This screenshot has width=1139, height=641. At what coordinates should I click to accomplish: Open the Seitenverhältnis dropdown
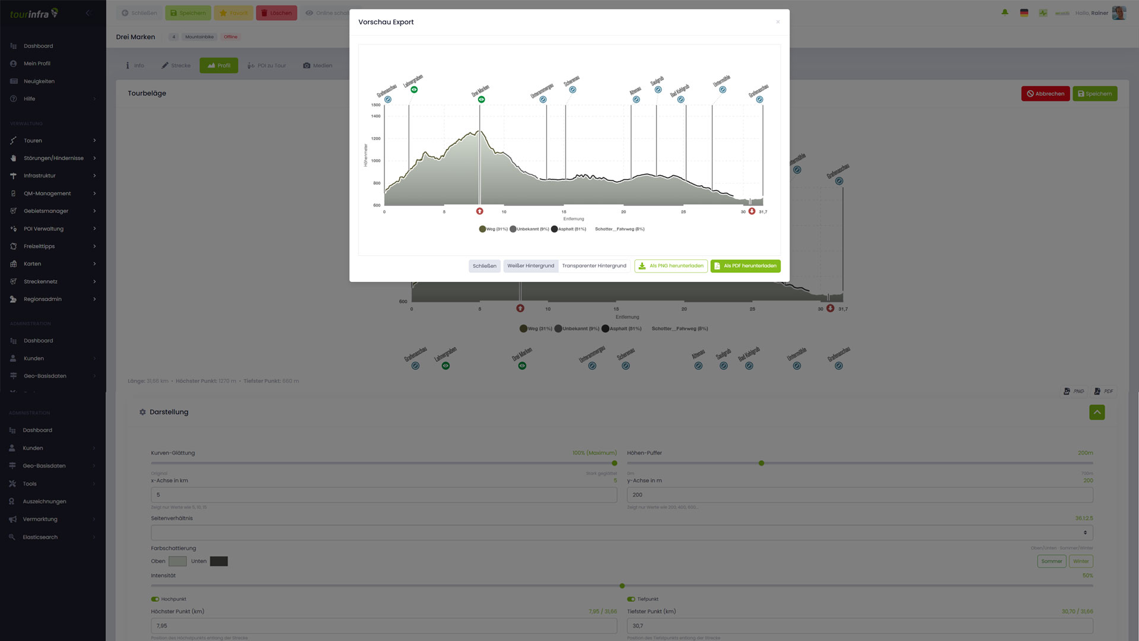click(x=622, y=532)
